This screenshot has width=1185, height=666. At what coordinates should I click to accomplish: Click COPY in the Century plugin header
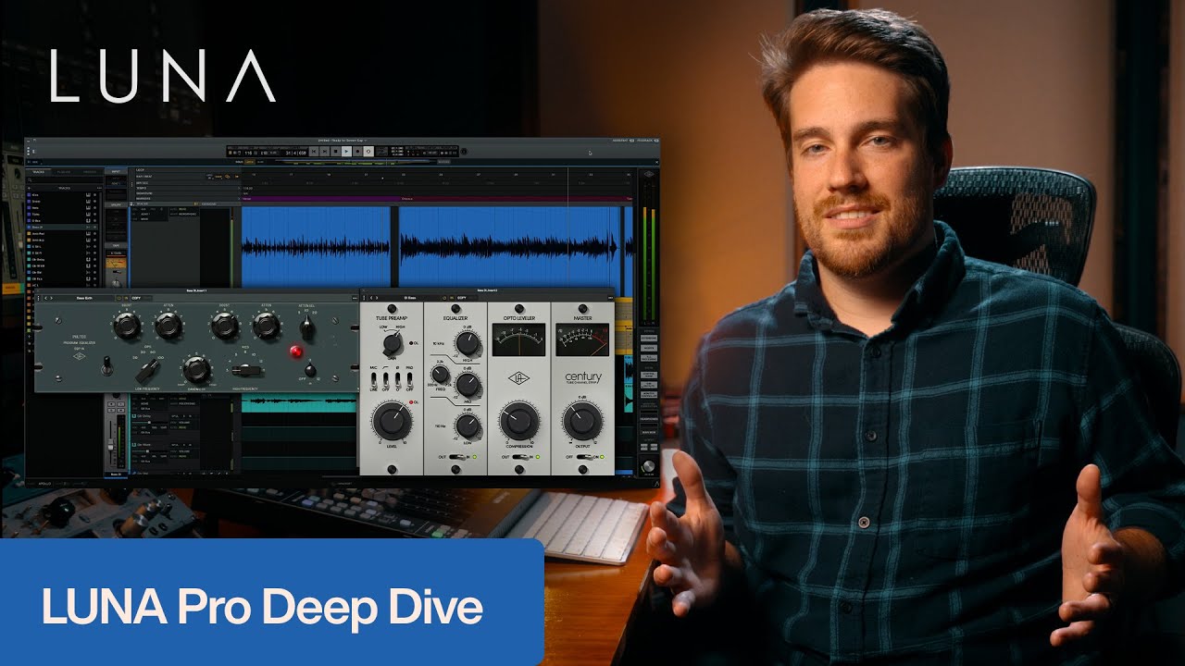coord(462,298)
